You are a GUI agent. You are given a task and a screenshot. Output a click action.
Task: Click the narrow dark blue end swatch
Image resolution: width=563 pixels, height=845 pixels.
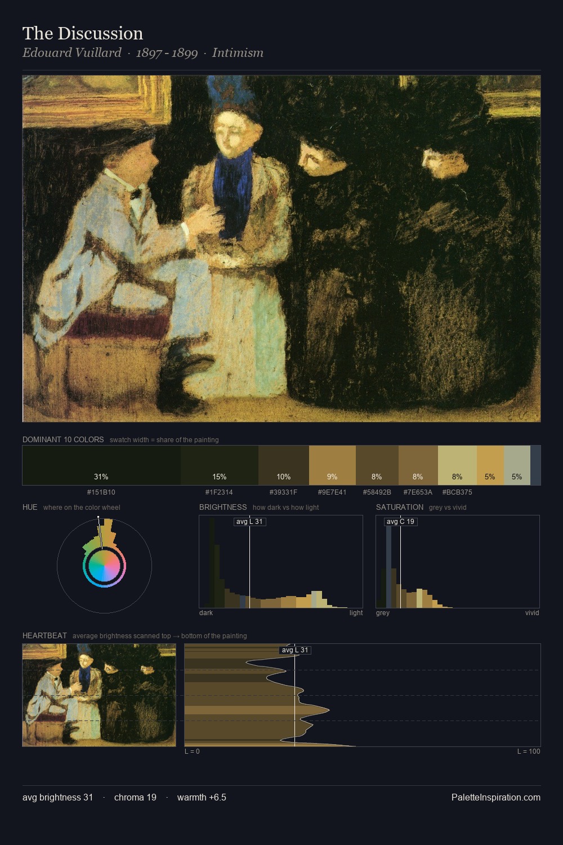coord(535,465)
